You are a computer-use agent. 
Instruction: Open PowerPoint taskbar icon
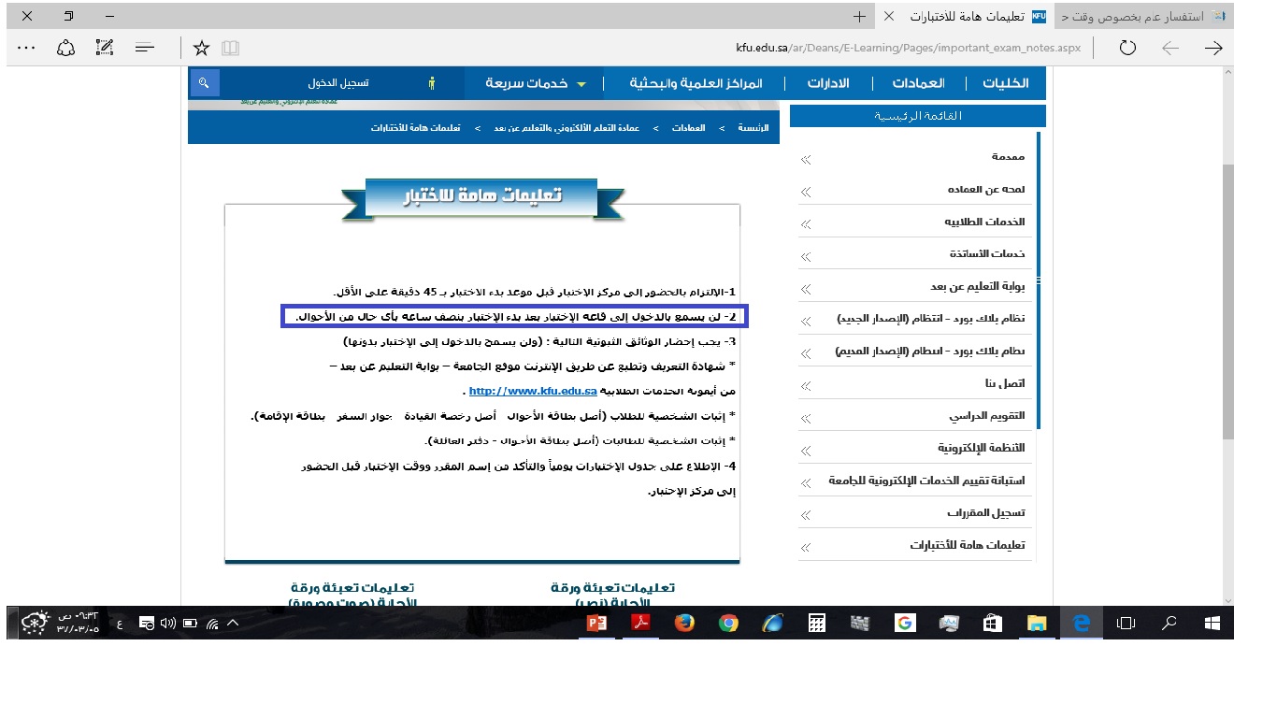[x=597, y=624]
